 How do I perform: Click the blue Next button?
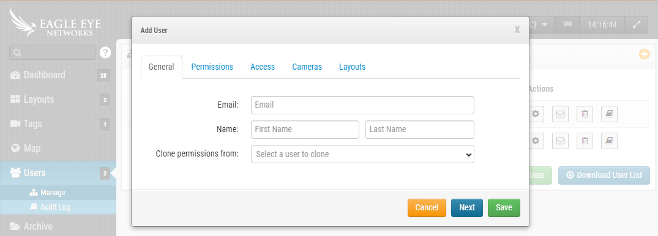[467, 208]
